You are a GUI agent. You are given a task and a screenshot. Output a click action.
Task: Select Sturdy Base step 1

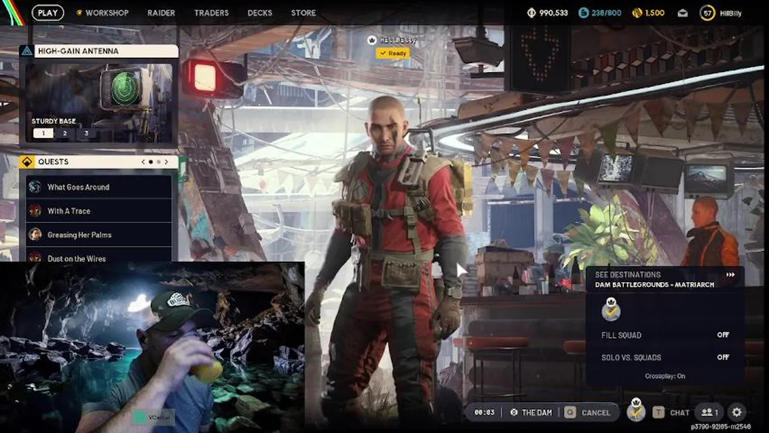43,133
